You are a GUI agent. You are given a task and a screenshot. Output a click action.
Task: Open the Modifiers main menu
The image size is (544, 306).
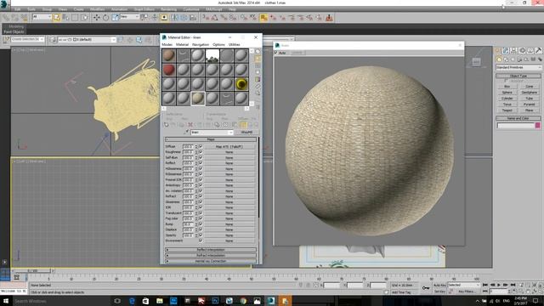(x=98, y=9)
